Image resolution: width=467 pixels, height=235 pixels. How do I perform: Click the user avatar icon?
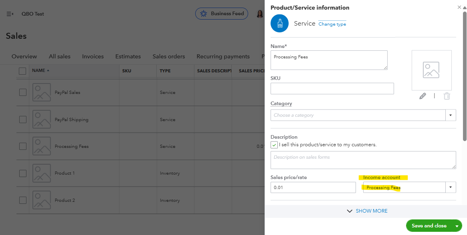click(260, 14)
